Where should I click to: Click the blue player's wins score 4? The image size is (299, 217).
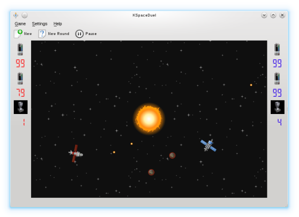[x=279, y=123]
